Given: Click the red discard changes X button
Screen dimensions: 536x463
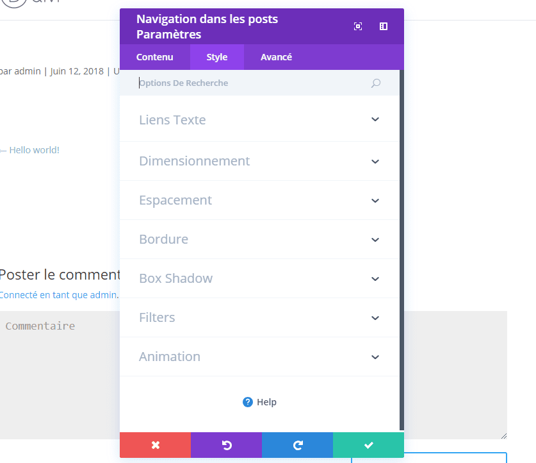Looking at the screenshot, I should [x=155, y=445].
